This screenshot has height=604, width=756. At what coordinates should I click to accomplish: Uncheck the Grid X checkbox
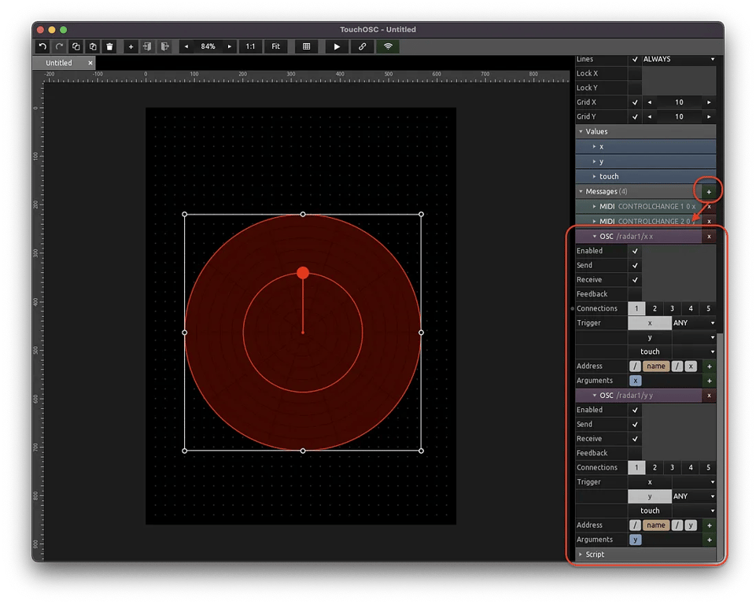pos(635,102)
